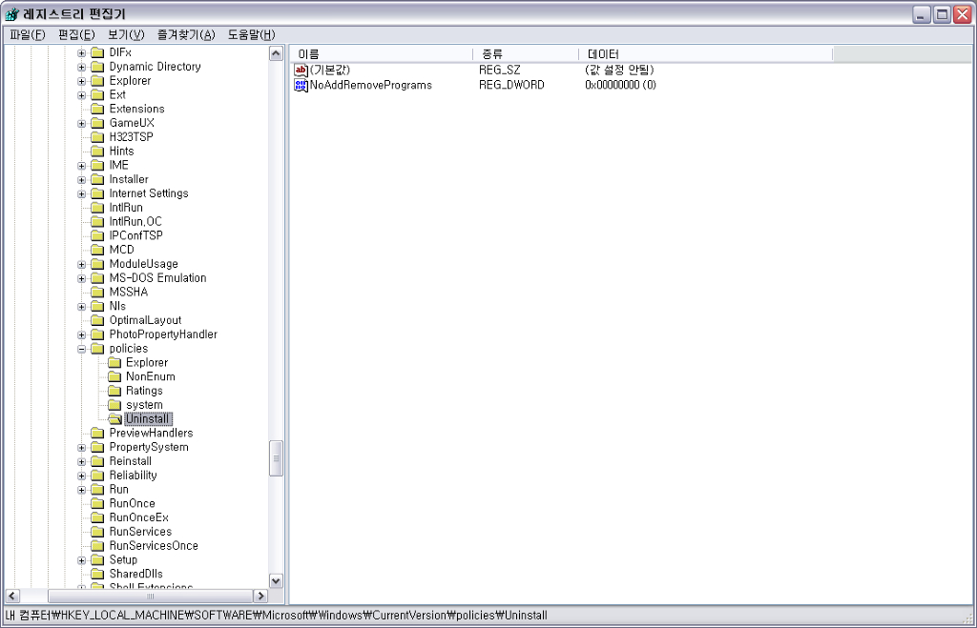Image resolution: width=977 pixels, height=628 pixels.
Task: Click the IPConfTSP folder icon
Action: 97,236
